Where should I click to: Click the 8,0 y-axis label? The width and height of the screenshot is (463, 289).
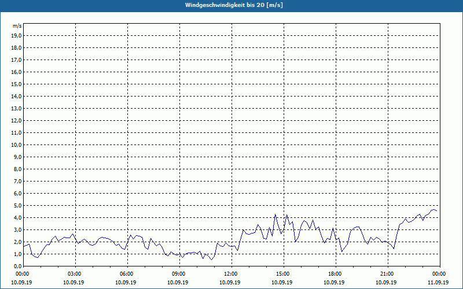click(x=17, y=169)
